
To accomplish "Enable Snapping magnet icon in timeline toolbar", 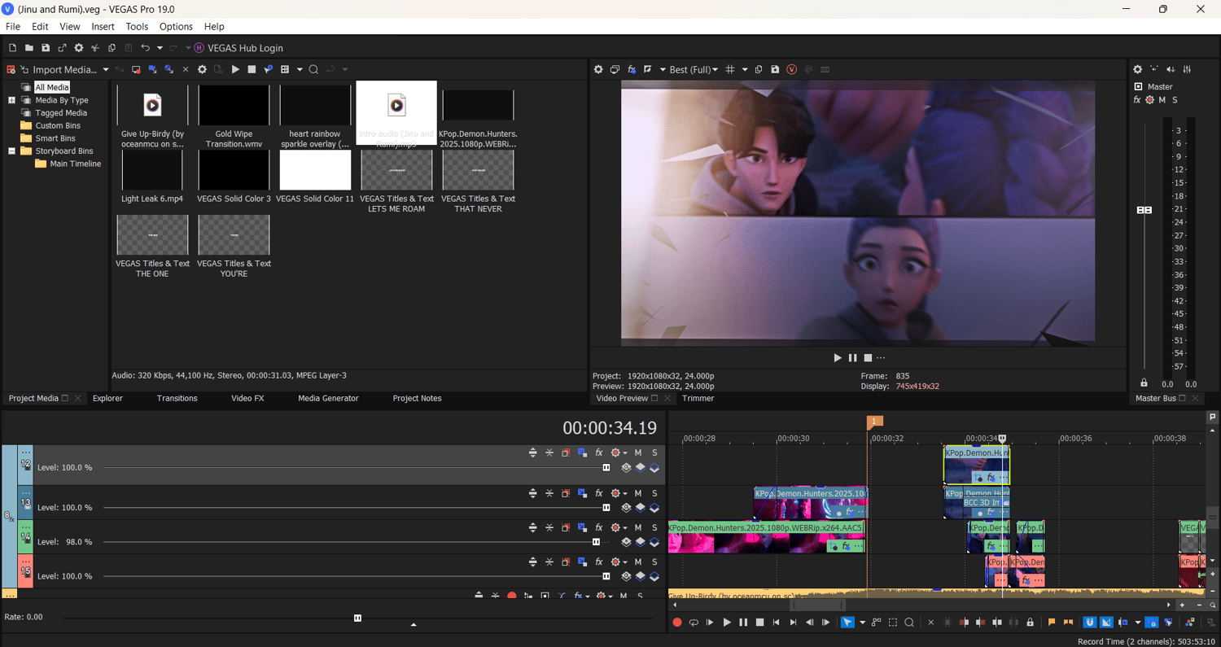I will point(1089,623).
